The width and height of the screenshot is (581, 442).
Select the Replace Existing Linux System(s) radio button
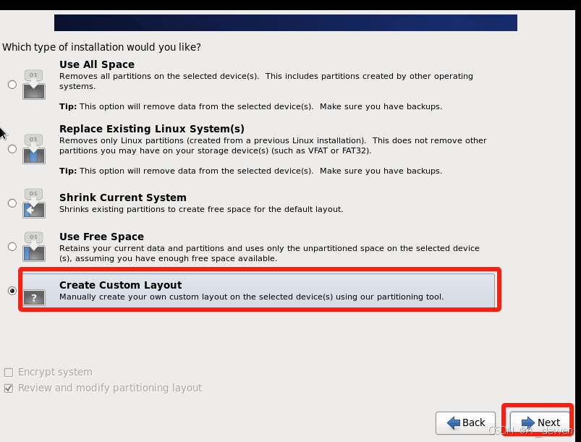click(12, 149)
